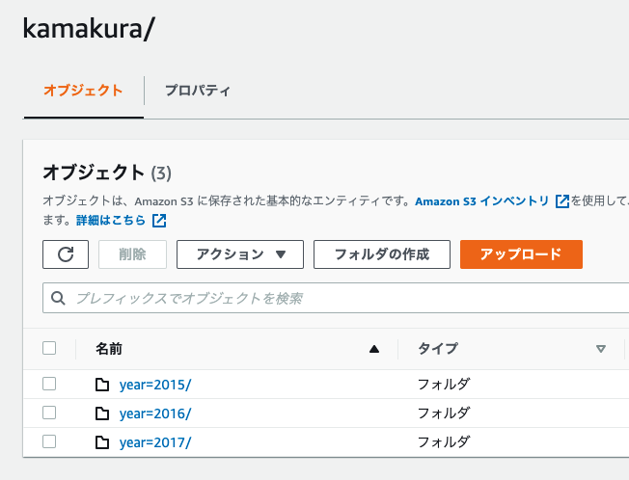Switch to the オブジェクト tab
This screenshot has height=480, width=629.
[x=83, y=91]
